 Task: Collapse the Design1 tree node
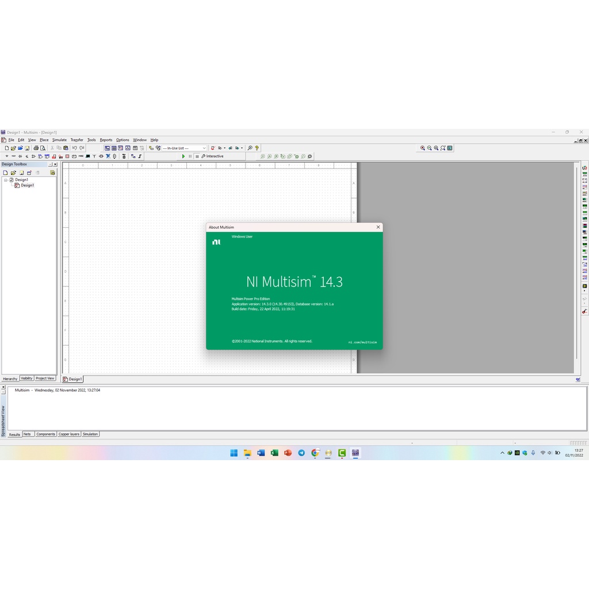5,179
